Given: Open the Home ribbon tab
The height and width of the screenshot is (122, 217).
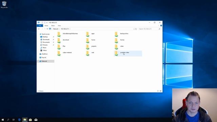Looking at the screenshot, I should click(x=46, y=26).
